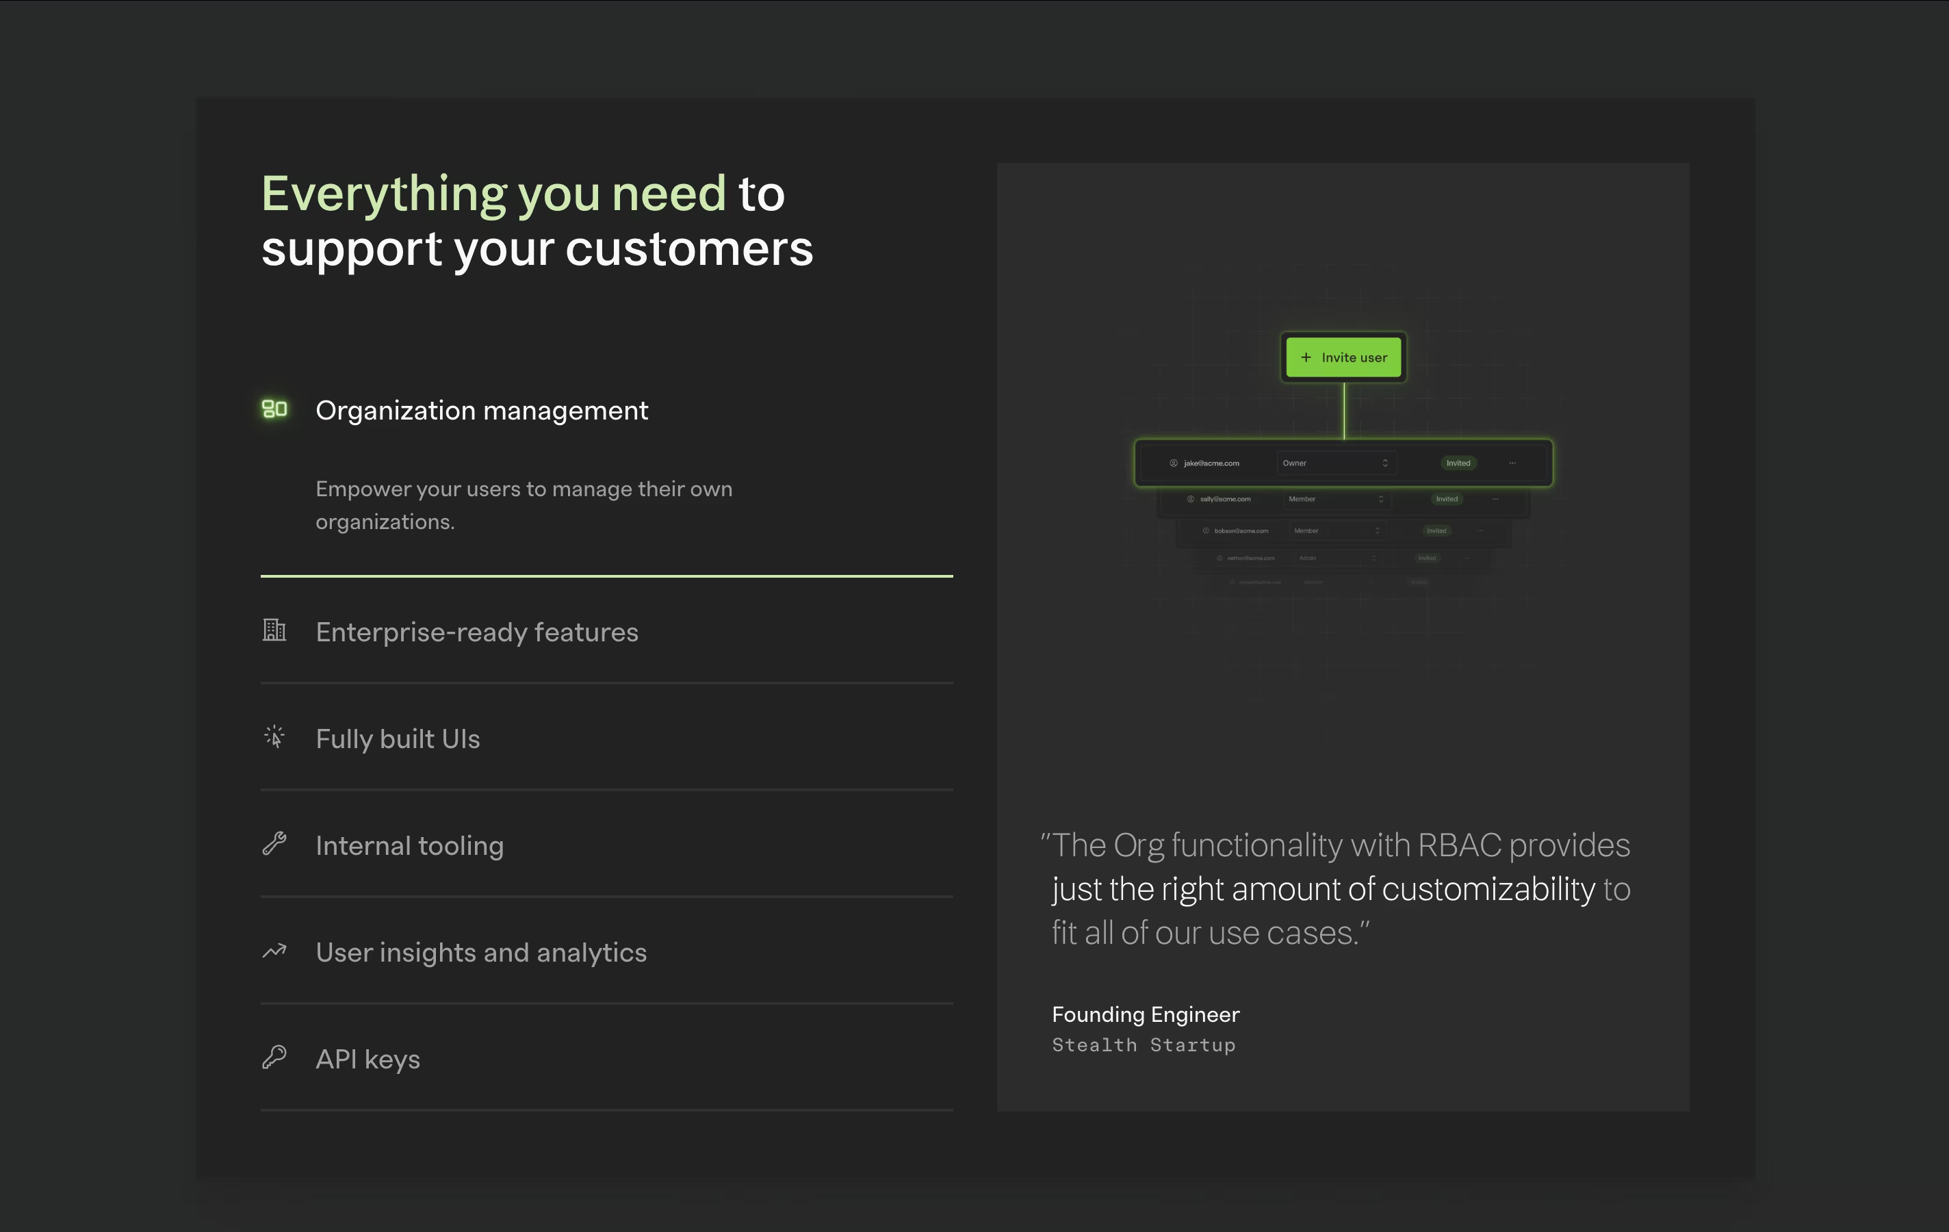Click the green progress line under Organization management
The height and width of the screenshot is (1232, 1949).
click(606, 576)
